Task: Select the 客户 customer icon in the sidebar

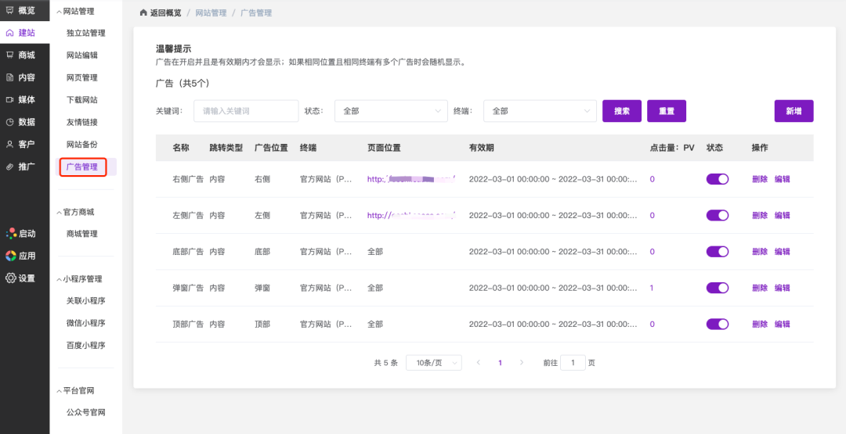Action: [9, 144]
